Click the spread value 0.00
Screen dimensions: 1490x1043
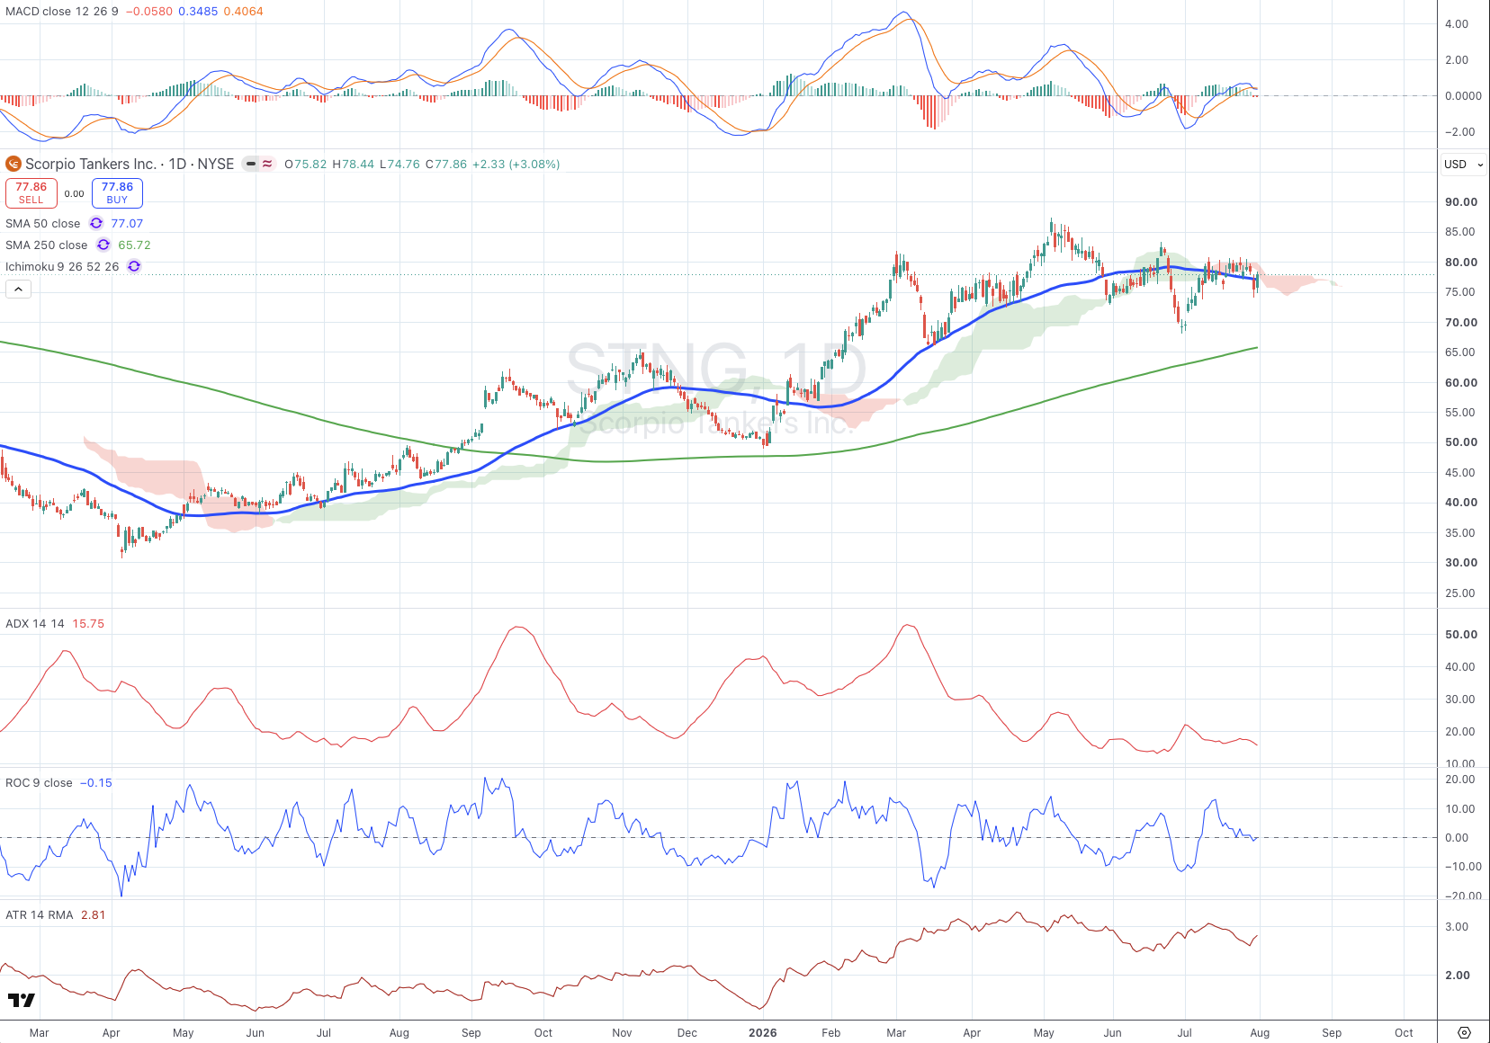pos(75,193)
